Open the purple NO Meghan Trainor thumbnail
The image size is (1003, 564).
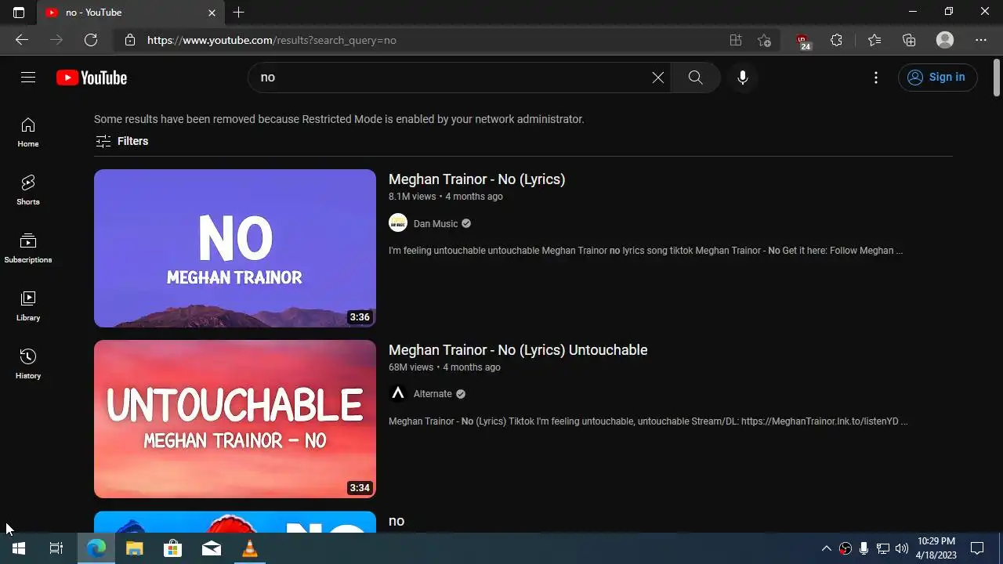coord(235,248)
